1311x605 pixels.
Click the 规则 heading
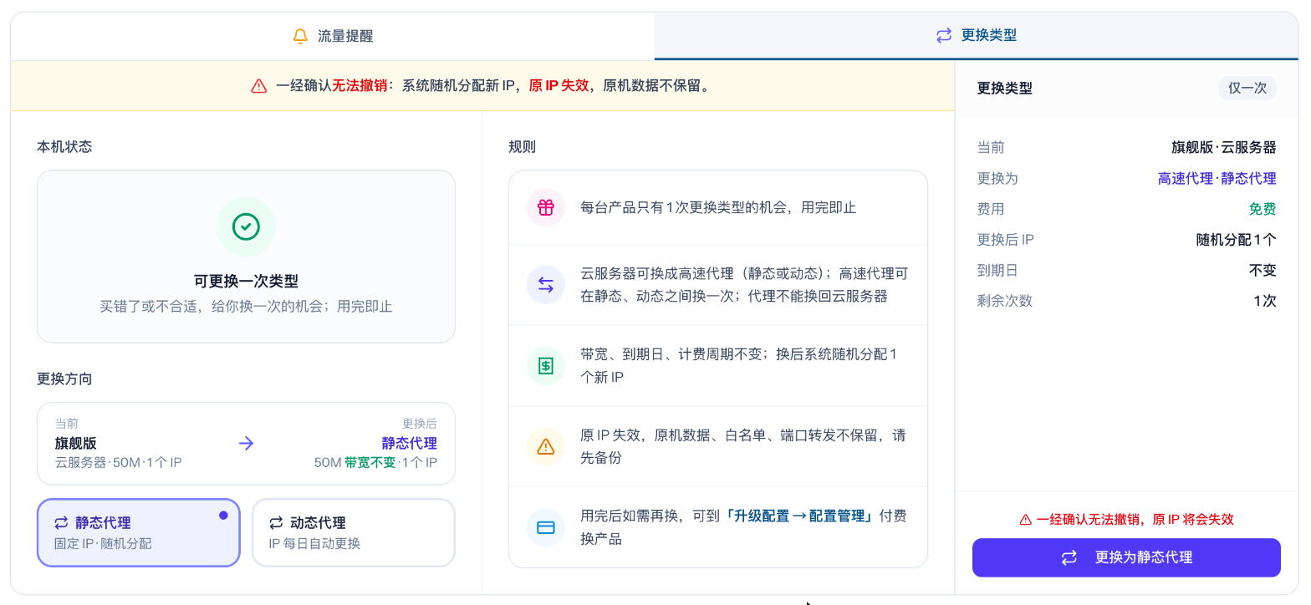(x=522, y=147)
